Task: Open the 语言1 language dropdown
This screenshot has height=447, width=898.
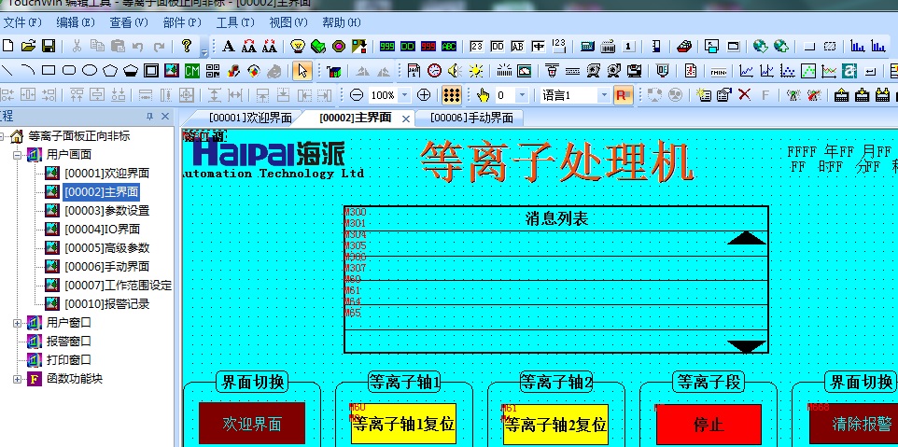Action: tap(603, 95)
